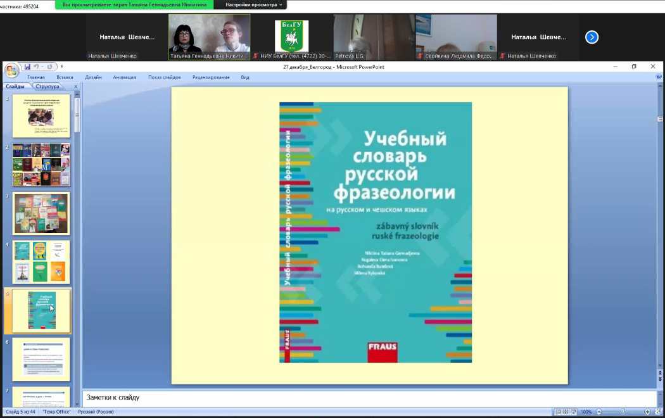This screenshot has height=418, width=665.
Task: Click the Save icon in quick access toolbar
Action: [27, 66]
